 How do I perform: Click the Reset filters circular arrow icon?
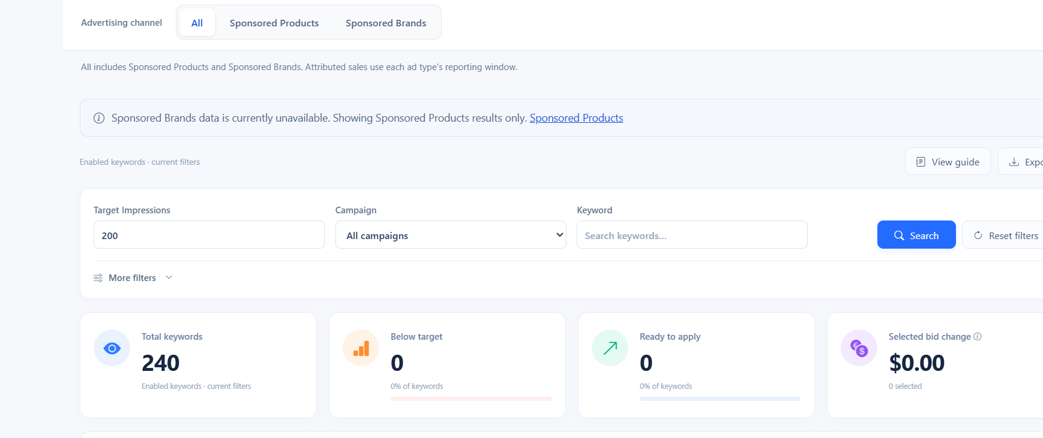pyautogui.click(x=978, y=235)
